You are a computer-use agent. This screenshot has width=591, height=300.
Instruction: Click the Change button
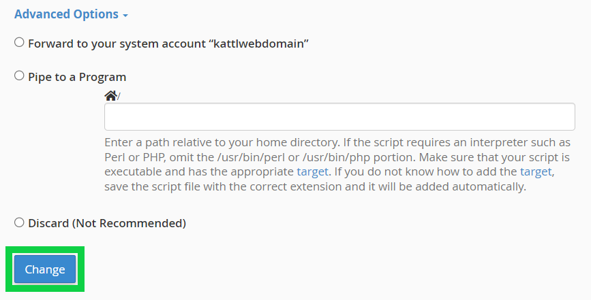coord(45,269)
